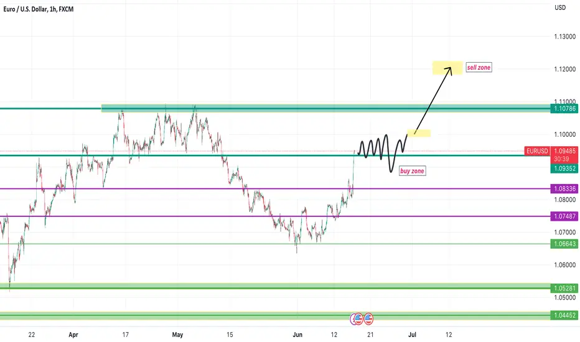Click the '15' date label

coord(230,335)
